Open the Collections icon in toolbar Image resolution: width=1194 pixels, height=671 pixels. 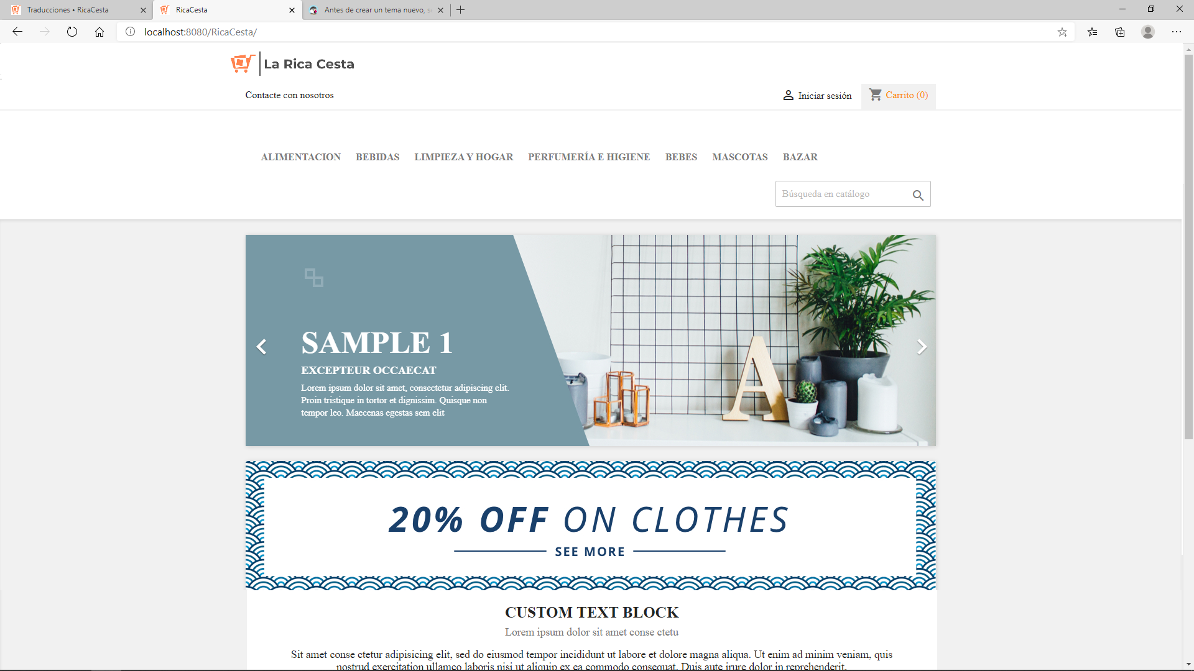pyautogui.click(x=1120, y=32)
